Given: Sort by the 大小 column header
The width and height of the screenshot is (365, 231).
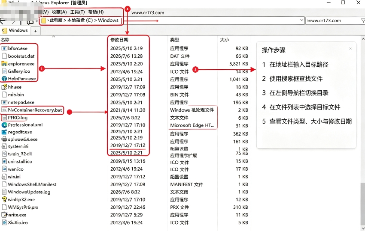Looking at the screenshot, I should click(225, 40).
